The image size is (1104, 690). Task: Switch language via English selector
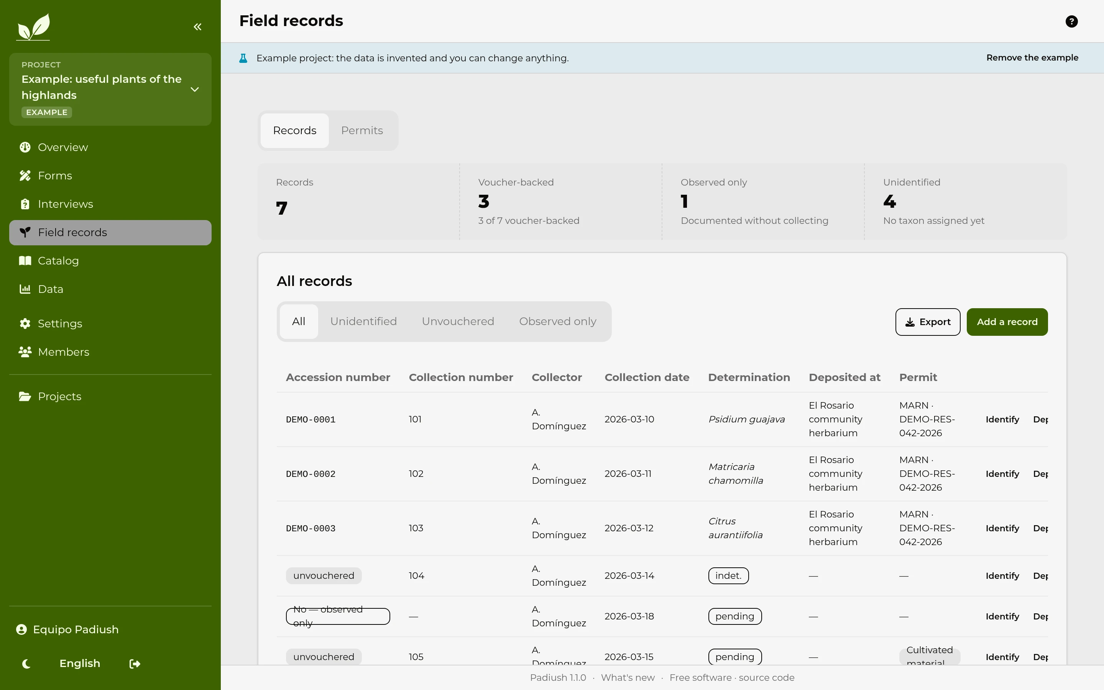coord(80,664)
